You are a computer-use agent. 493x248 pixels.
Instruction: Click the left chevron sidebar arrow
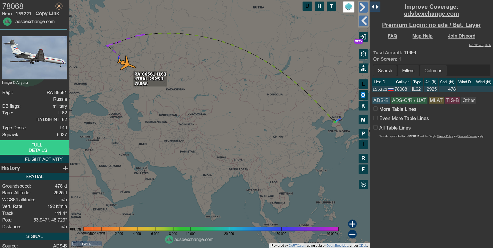pyautogui.click(x=363, y=21)
